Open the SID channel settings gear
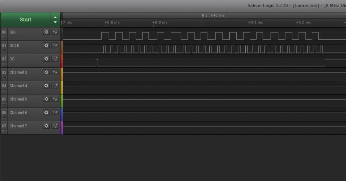The width and height of the screenshot is (346, 181). point(46,32)
